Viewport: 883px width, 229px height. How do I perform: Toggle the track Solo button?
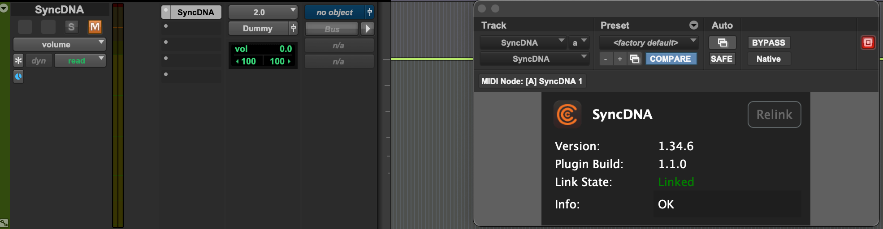pos(71,27)
